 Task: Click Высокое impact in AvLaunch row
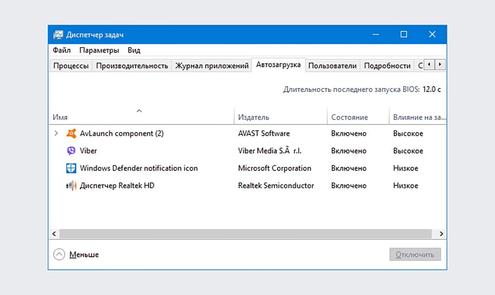tap(408, 133)
